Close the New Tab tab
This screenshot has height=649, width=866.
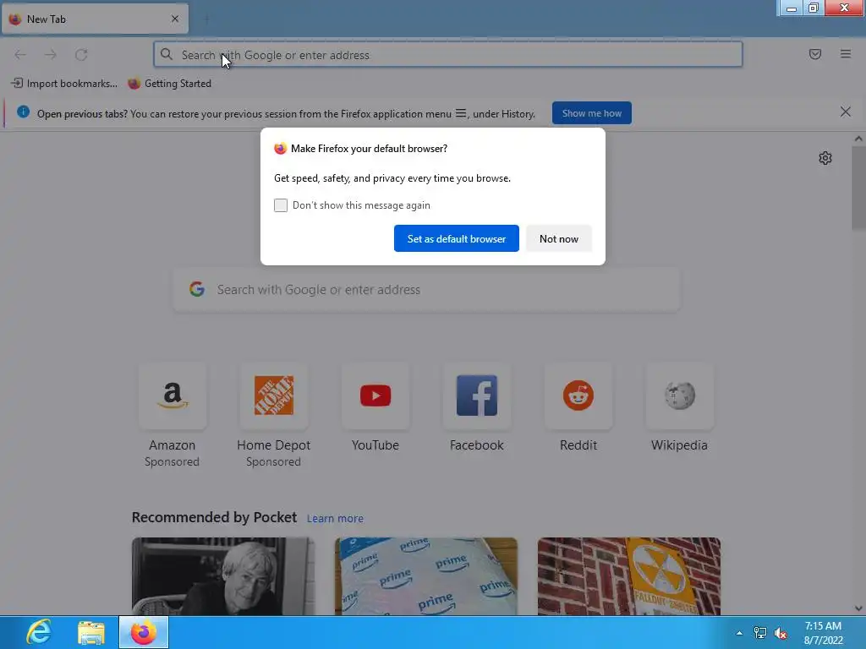point(175,19)
